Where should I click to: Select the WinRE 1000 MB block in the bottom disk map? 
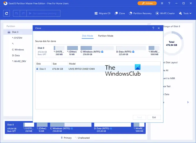(x=139, y=127)
